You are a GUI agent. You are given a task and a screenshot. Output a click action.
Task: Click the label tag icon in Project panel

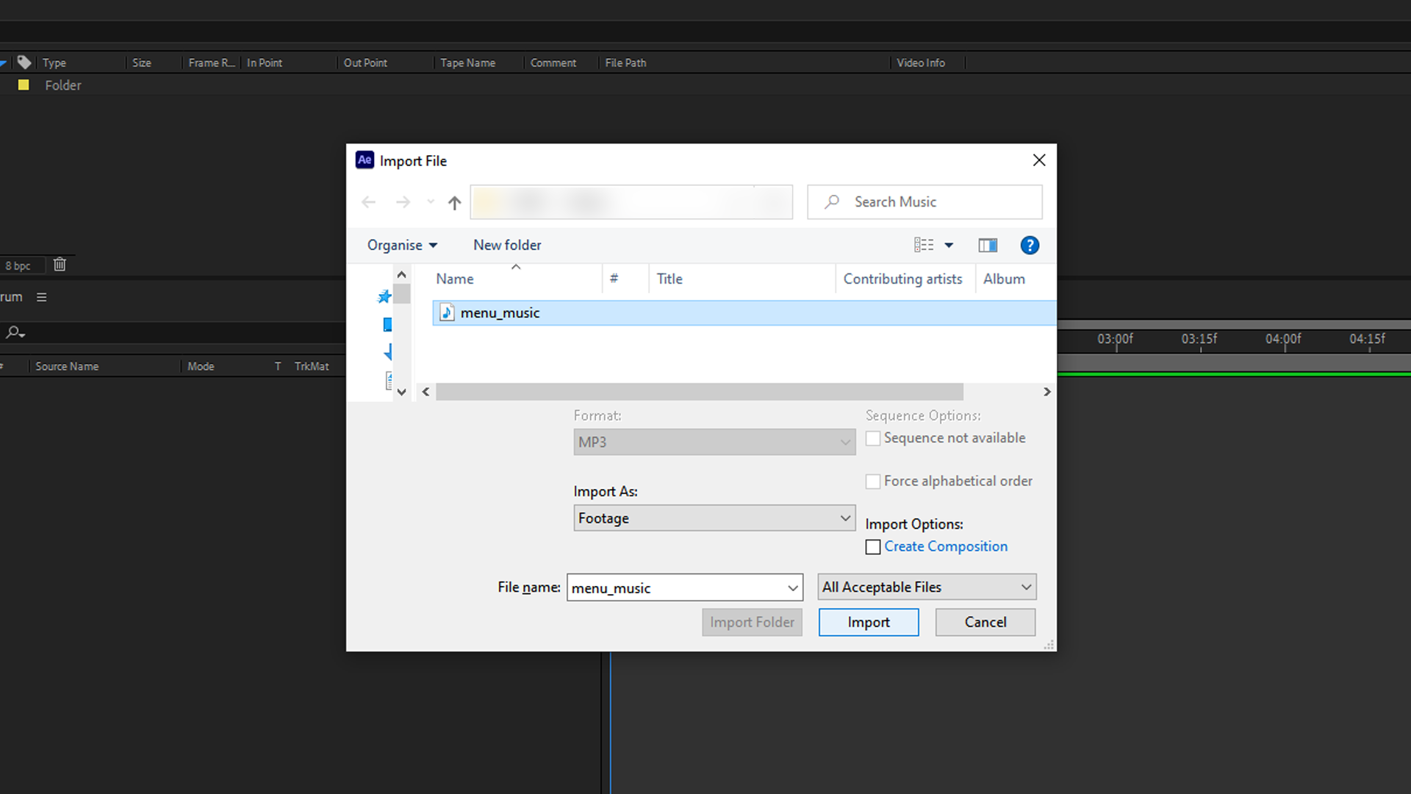(x=24, y=62)
